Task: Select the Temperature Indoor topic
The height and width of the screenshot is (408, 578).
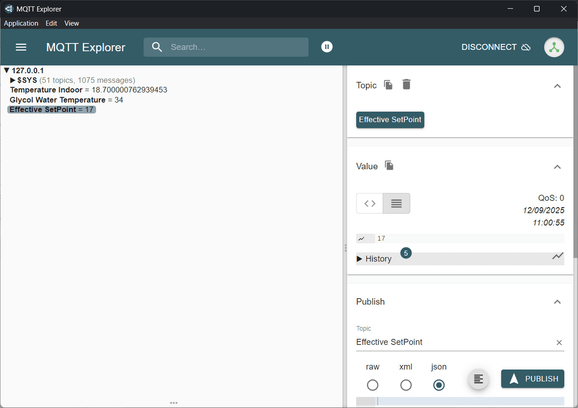Action: (89, 90)
